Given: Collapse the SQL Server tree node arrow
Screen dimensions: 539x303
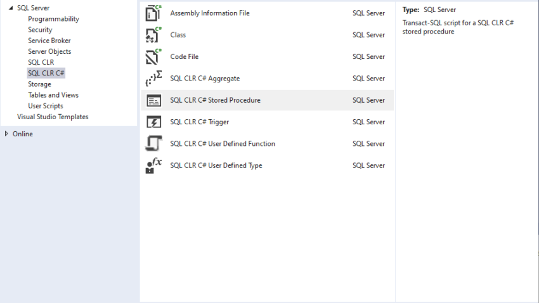Looking at the screenshot, I should coord(11,8).
